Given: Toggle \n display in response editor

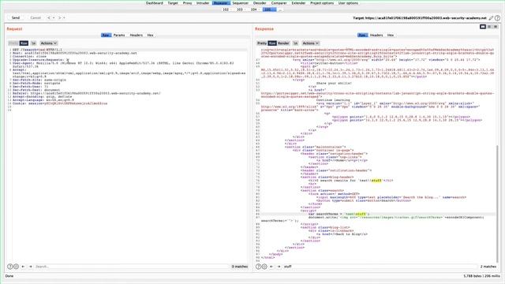Looking at the screenshot, I should pyautogui.click(x=295, y=43).
